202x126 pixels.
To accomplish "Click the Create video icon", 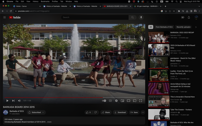I will (183, 18).
